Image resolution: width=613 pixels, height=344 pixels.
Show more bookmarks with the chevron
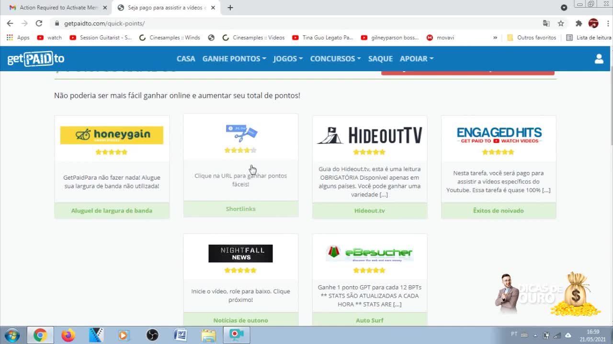pos(495,38)
